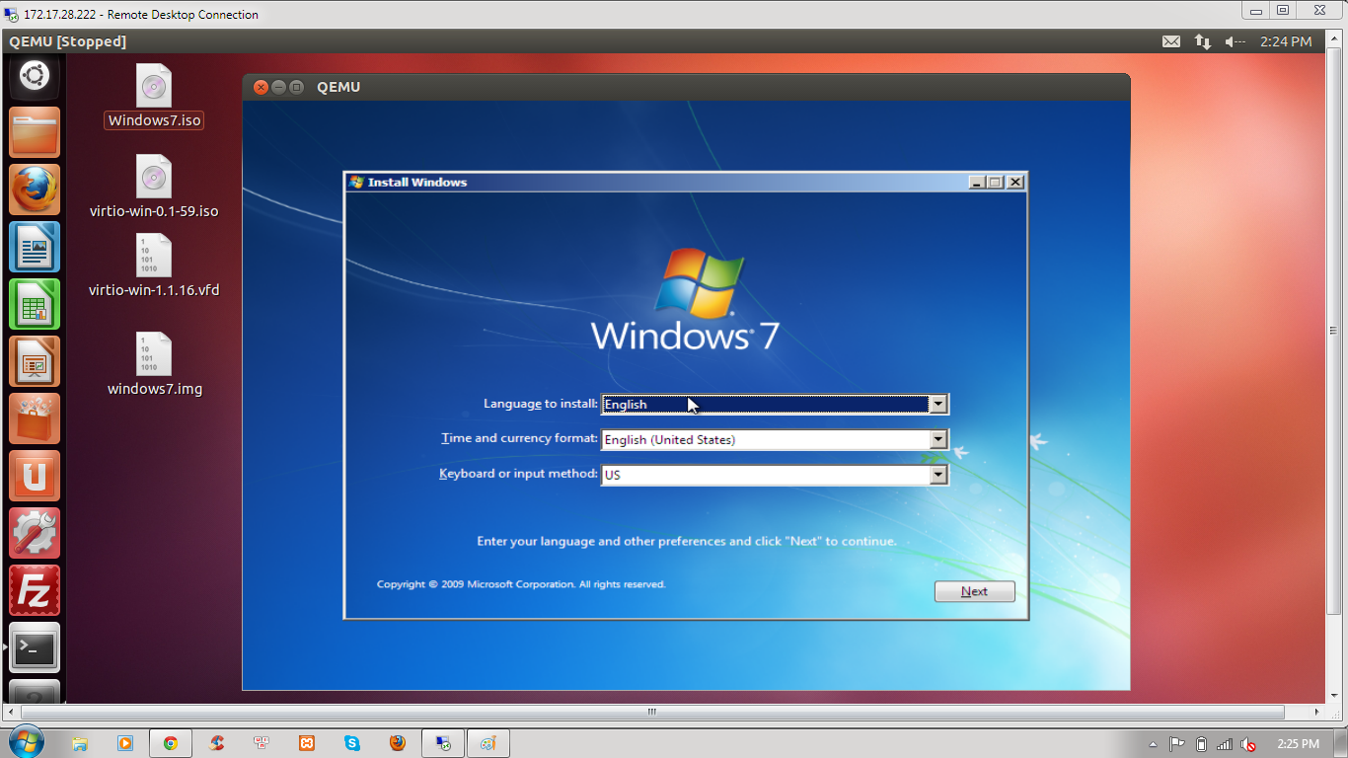The width and height of the screenshot is (1348, 758).
Task: Restore down the Remote Desktop Connection window
Action: coord(1282,10)
